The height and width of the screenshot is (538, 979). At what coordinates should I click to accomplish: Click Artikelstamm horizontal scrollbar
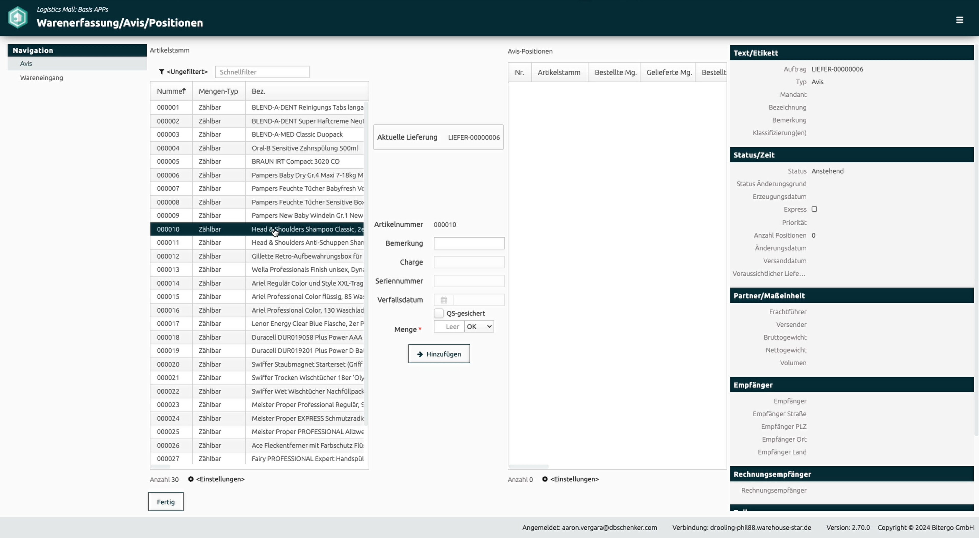coord(160,467)
